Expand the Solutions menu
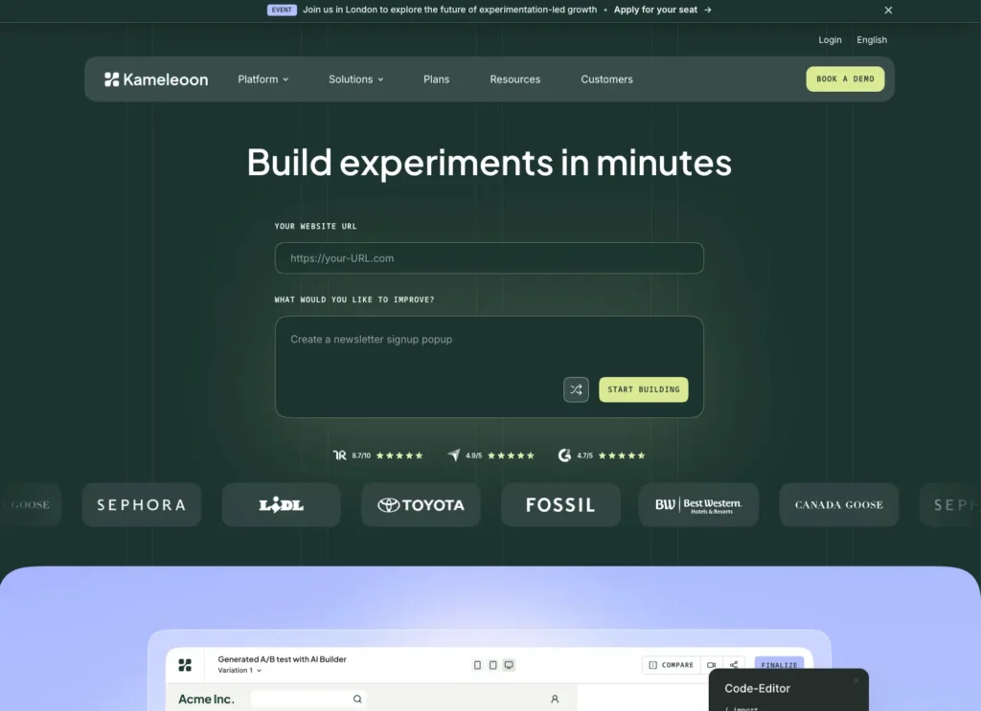This screenshot has width=981, height=711. tap(356, 79)
